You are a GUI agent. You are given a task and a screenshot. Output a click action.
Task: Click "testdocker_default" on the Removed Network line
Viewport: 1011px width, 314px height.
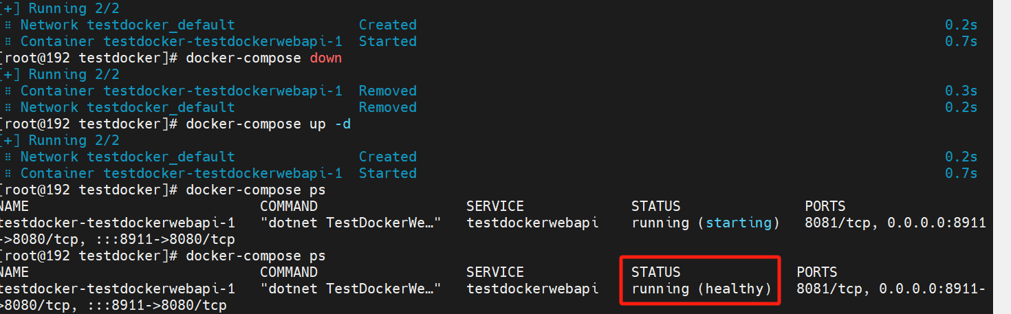pos(161,107)
